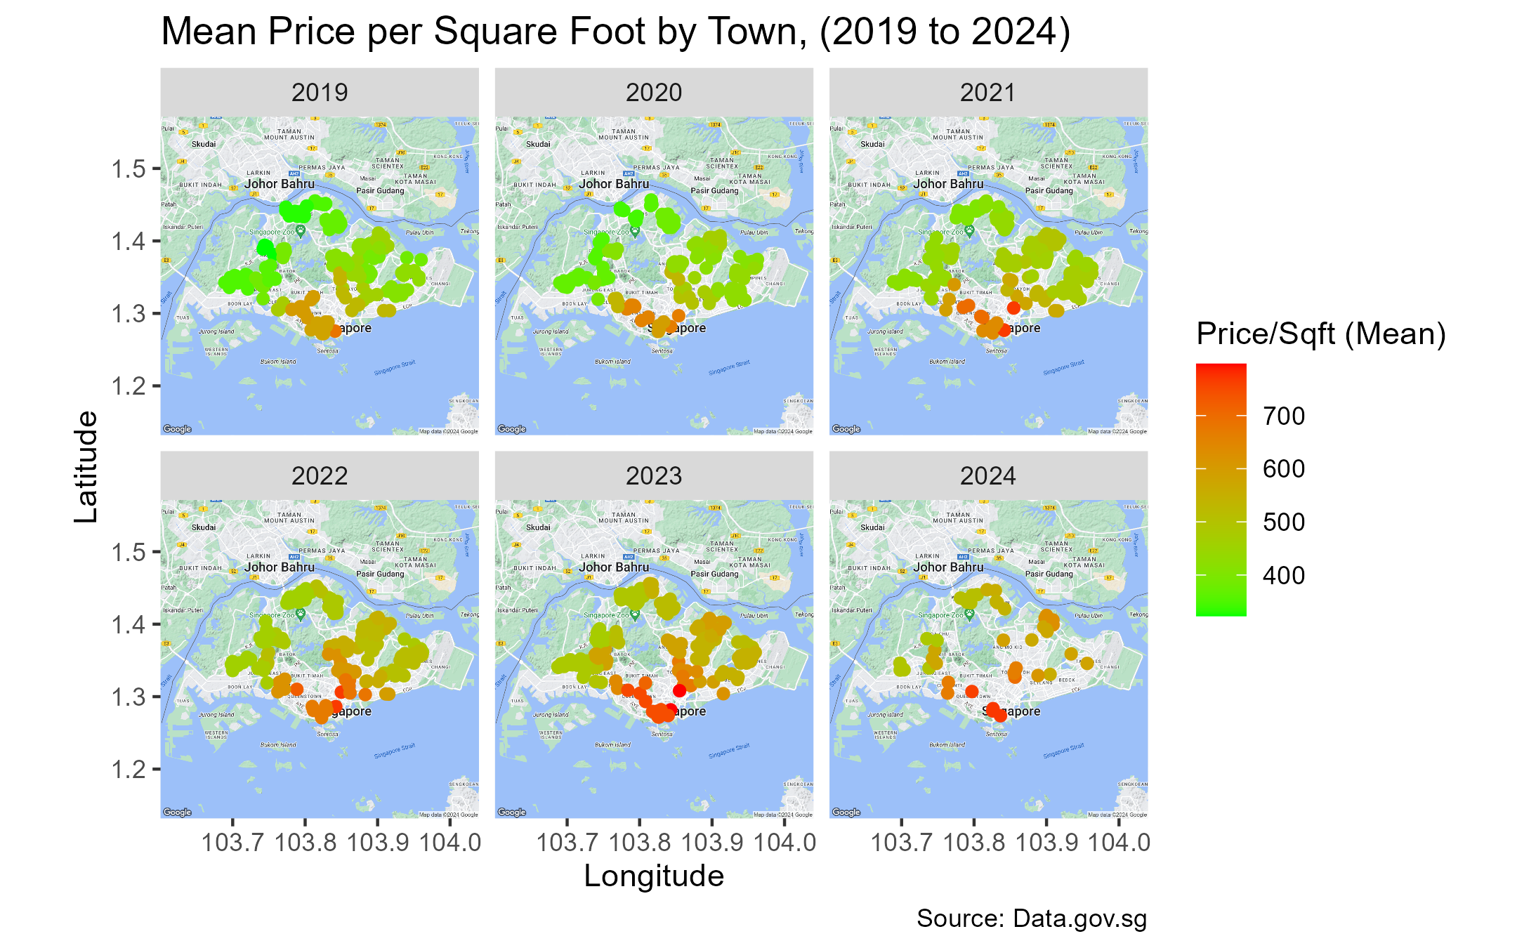Select the 2020 facet header

[x=654, y=93]
